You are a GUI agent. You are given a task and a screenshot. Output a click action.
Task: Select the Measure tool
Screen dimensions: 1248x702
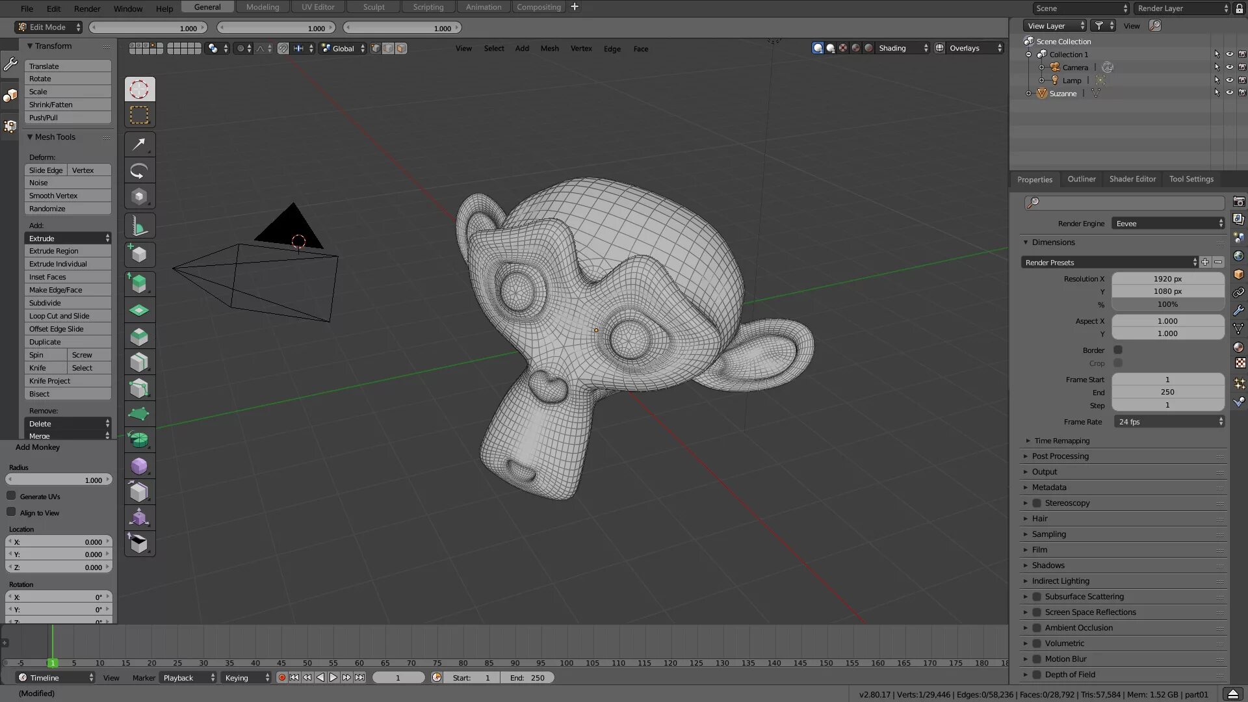pos(139,227)
